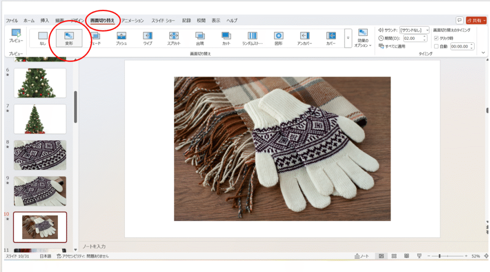Click the zoom slider in status bar
This screenshot has height=272, width=490.
pos(439,256)
